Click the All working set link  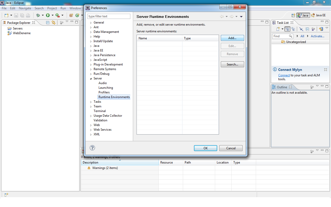coord(302,36)
